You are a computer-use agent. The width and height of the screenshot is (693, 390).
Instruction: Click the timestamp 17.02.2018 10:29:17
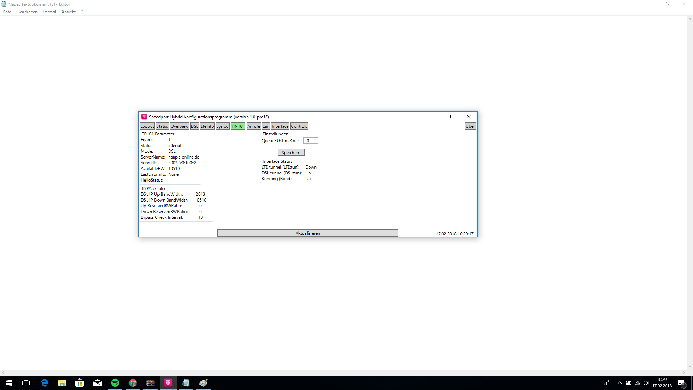pos(455,234)
